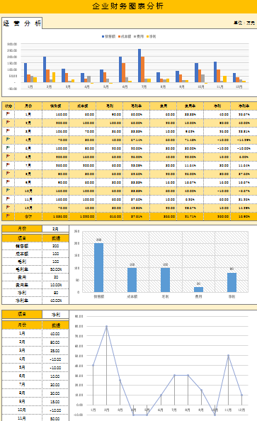Click the status flag icon in the 11月 row
The image size is (257, 421).
(8, 199)
